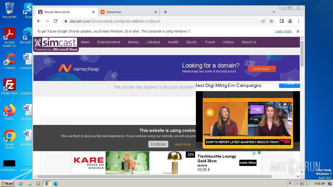The width and height of the screenshot is (333, 187).
Task: Click the orange Learn more Namecheap button
Action: tap(262, 69)
